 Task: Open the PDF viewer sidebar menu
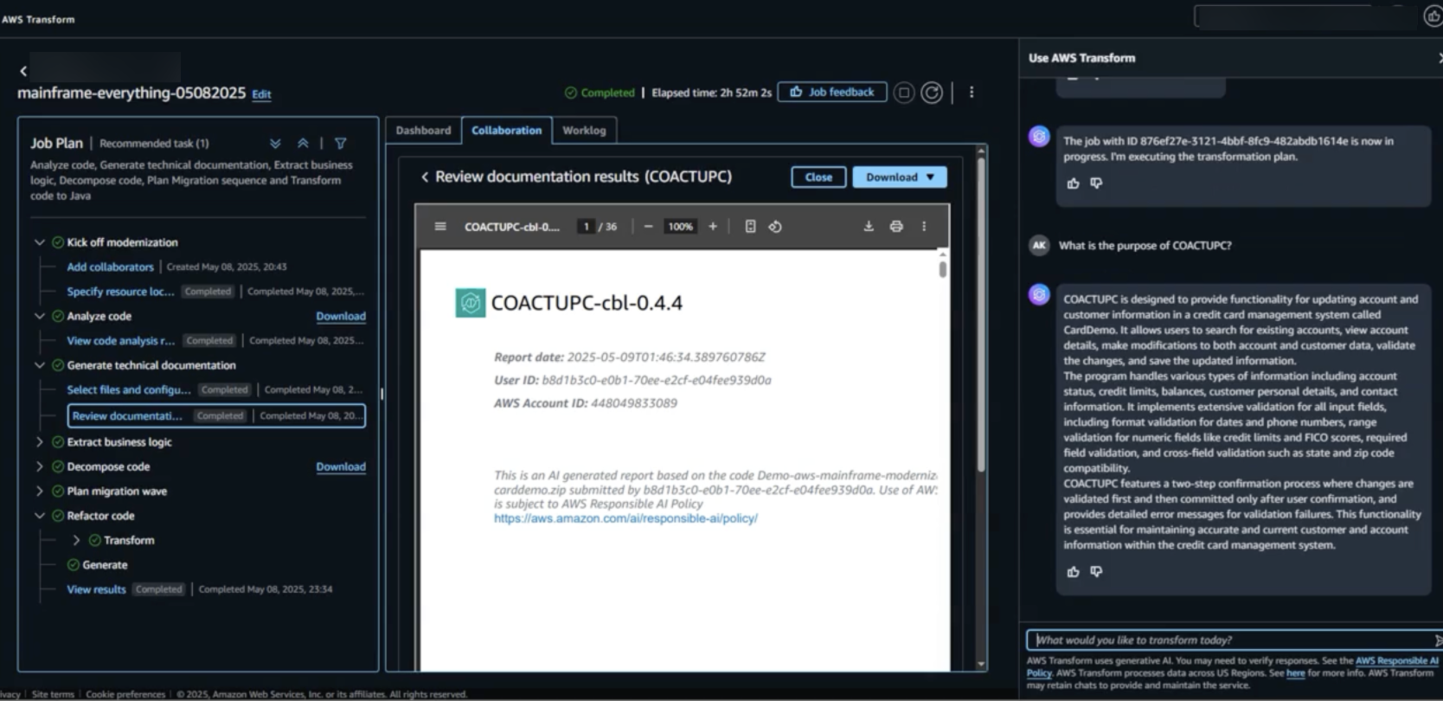pyautogui.click(x=440, y=227)
